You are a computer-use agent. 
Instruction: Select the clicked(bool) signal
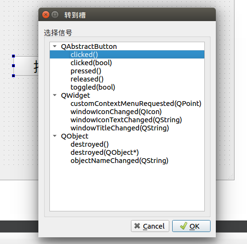click(x=91, y=63)
